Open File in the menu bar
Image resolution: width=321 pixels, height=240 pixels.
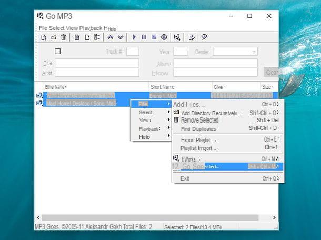[43, 28]
